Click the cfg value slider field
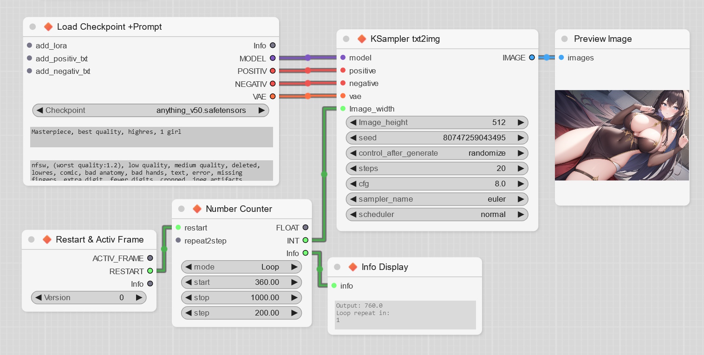Viewport: 704px width, 355px height. click(437, 184)
